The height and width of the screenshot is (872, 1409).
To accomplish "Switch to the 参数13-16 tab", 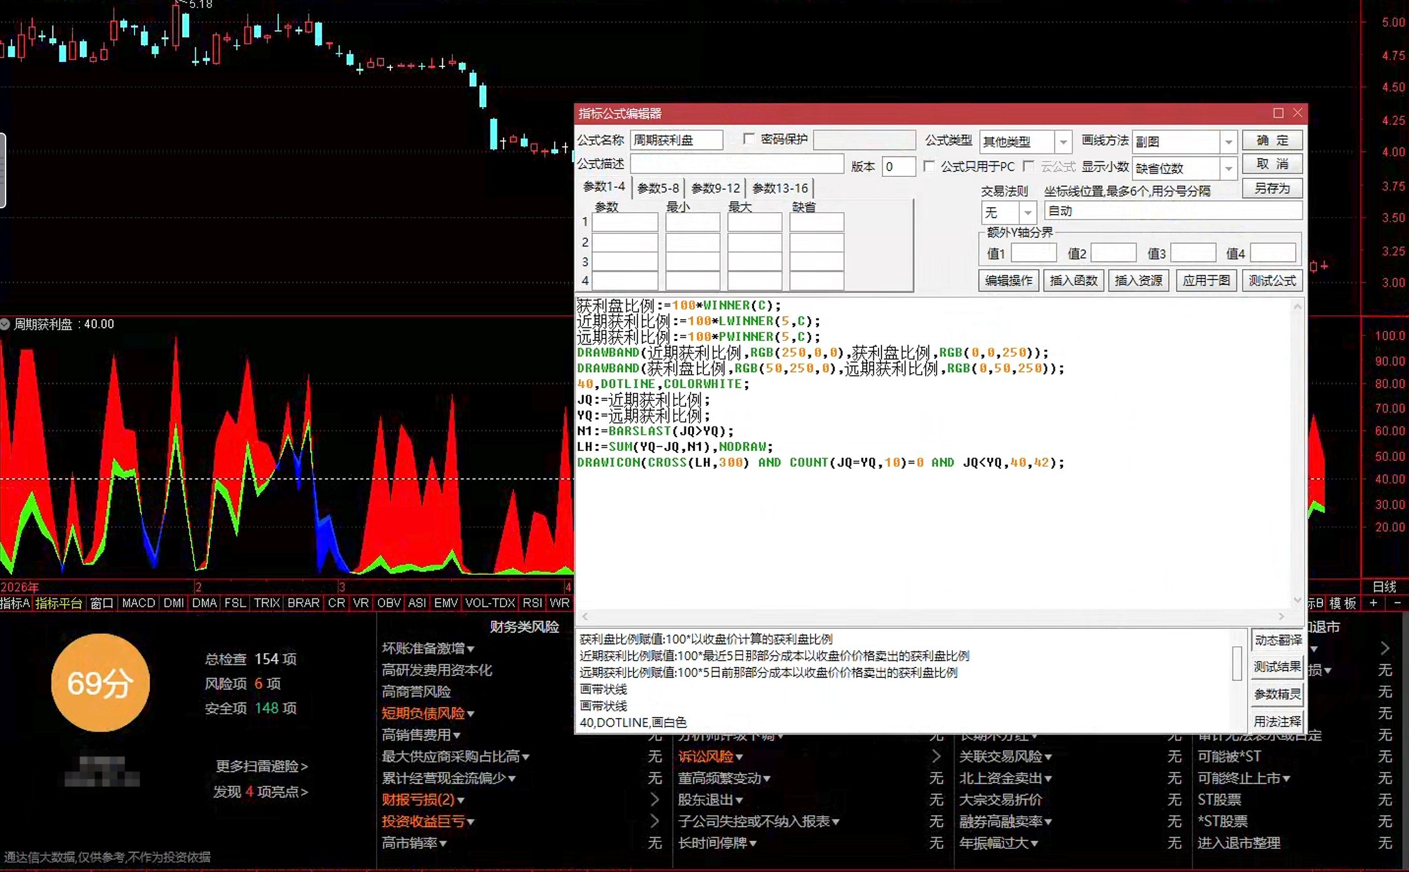I will (x=780, y=188).
